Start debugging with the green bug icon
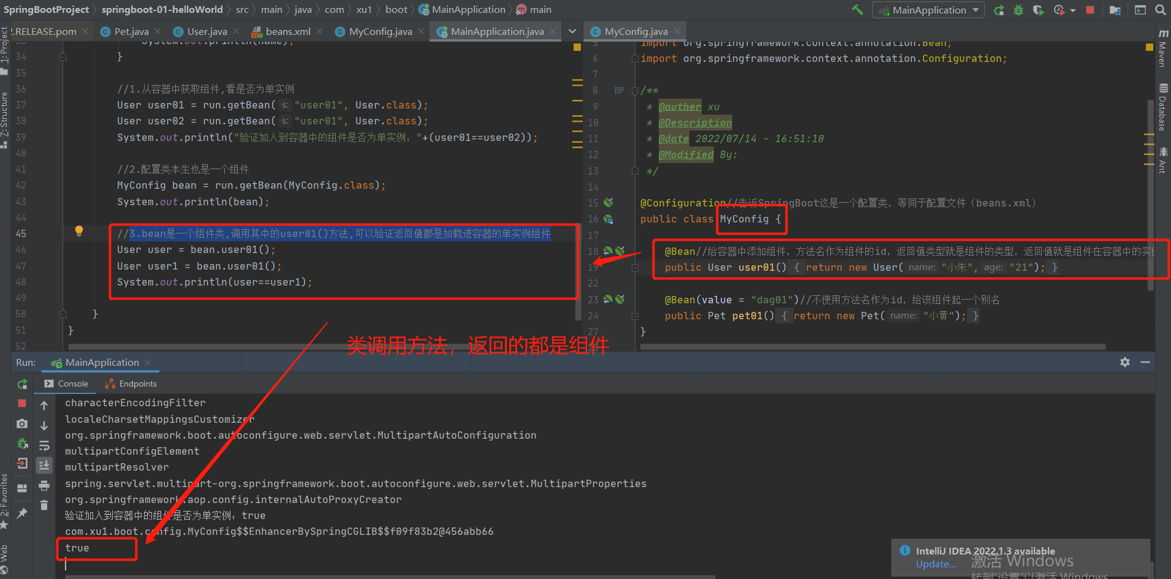Screen dimensions: 1171x579 [1018, 10]
